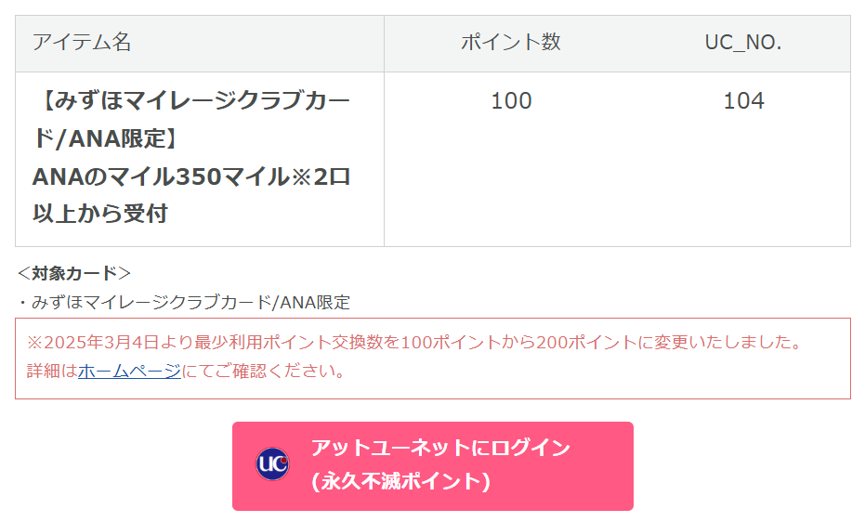The height and width of the screenshot is (522, 865).
Task: Select the point value 100 in table
Action: pyautogui.click(x=511, y=101)
